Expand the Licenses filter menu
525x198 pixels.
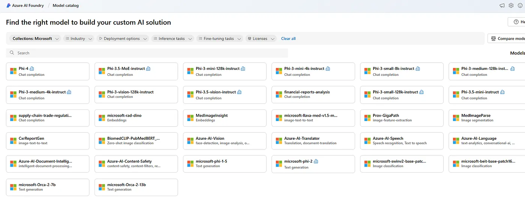(261, 38)
